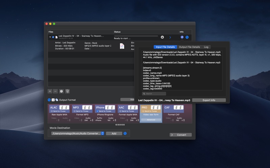Click the trash icon to clear list
The height and width of the screenshot is (168, 270).
coord(67,91)
